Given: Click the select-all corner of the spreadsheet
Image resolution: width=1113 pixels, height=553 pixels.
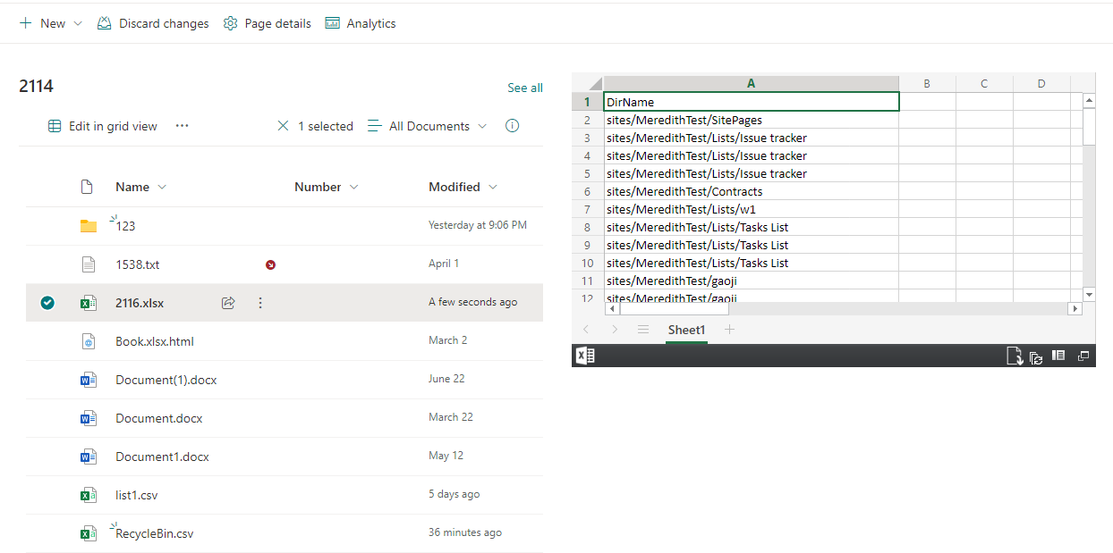Looking at the screenshot, I should coord(588,83).
